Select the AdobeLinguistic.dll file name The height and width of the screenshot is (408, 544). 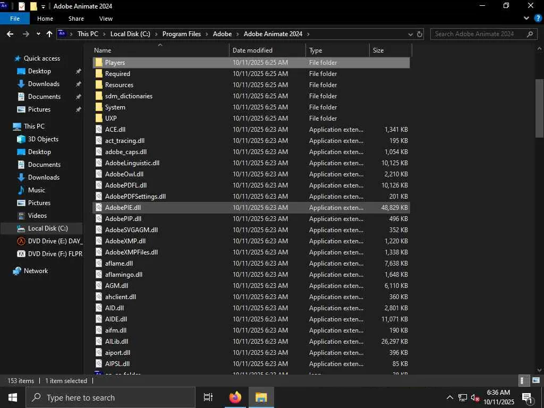[132, 163]
